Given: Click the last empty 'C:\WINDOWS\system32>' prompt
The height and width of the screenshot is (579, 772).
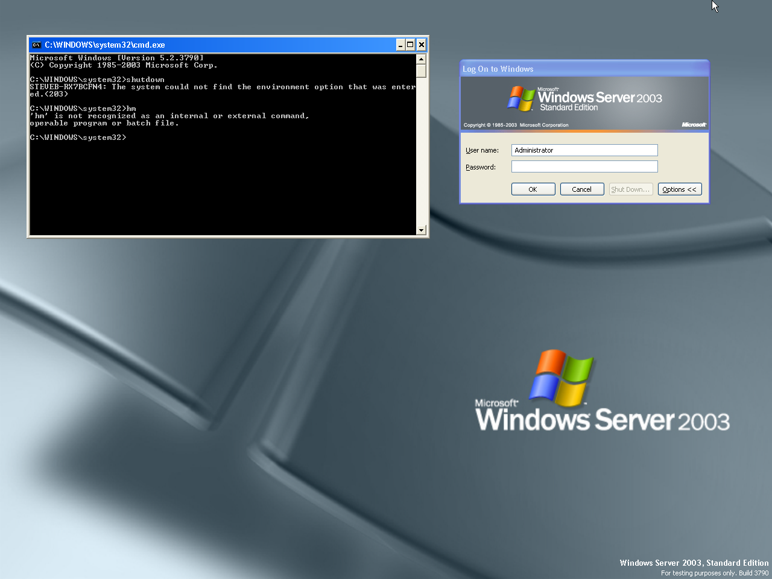Looking at the screenshot, I should [x=78, y=138].
